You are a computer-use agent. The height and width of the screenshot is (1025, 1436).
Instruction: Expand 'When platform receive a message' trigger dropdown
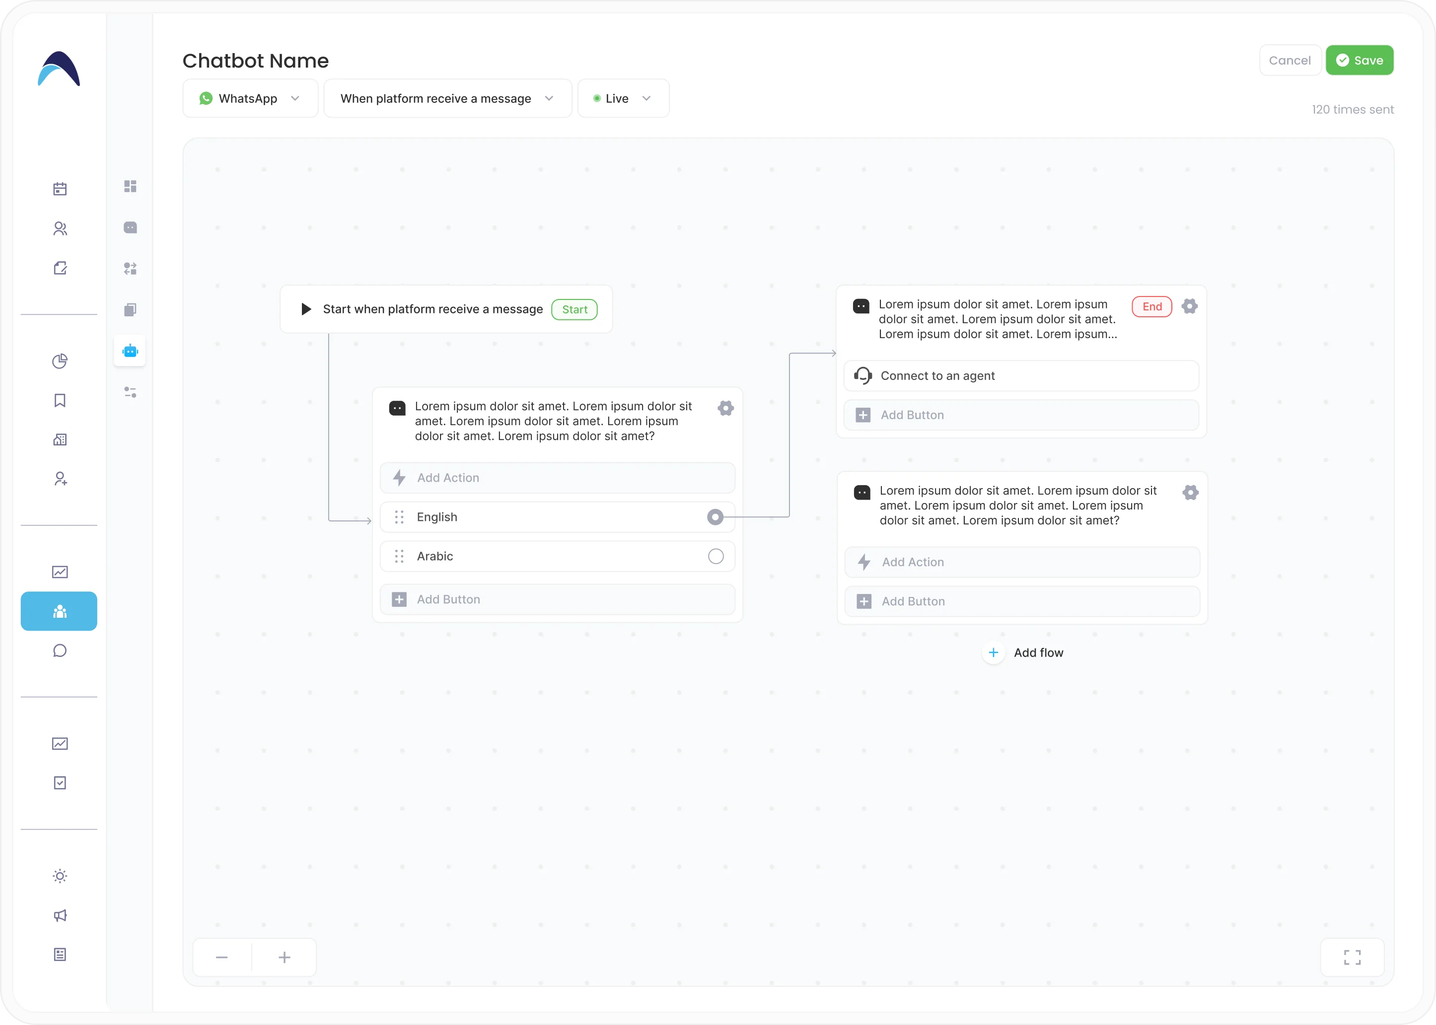[x=448, y=98]
